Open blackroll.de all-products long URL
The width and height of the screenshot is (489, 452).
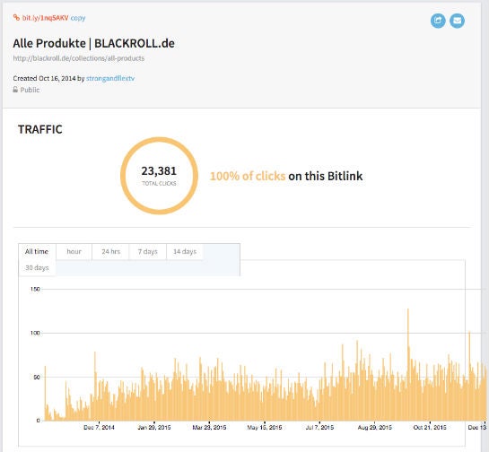point(79,58)
